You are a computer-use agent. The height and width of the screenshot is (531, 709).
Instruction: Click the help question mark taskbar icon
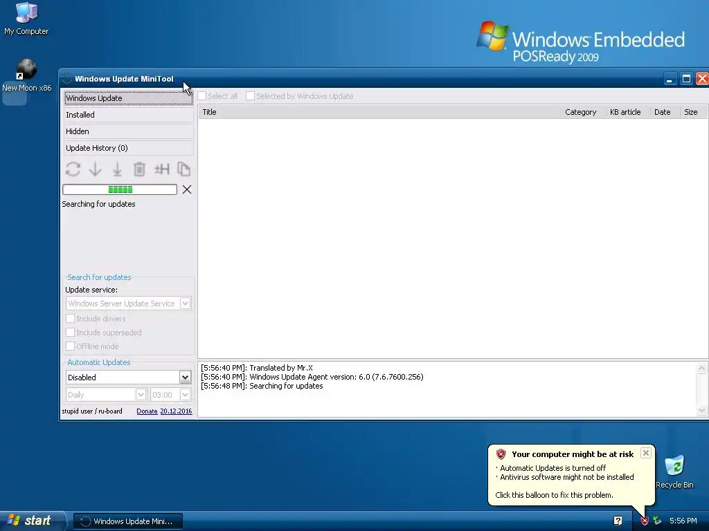[618, 521]
